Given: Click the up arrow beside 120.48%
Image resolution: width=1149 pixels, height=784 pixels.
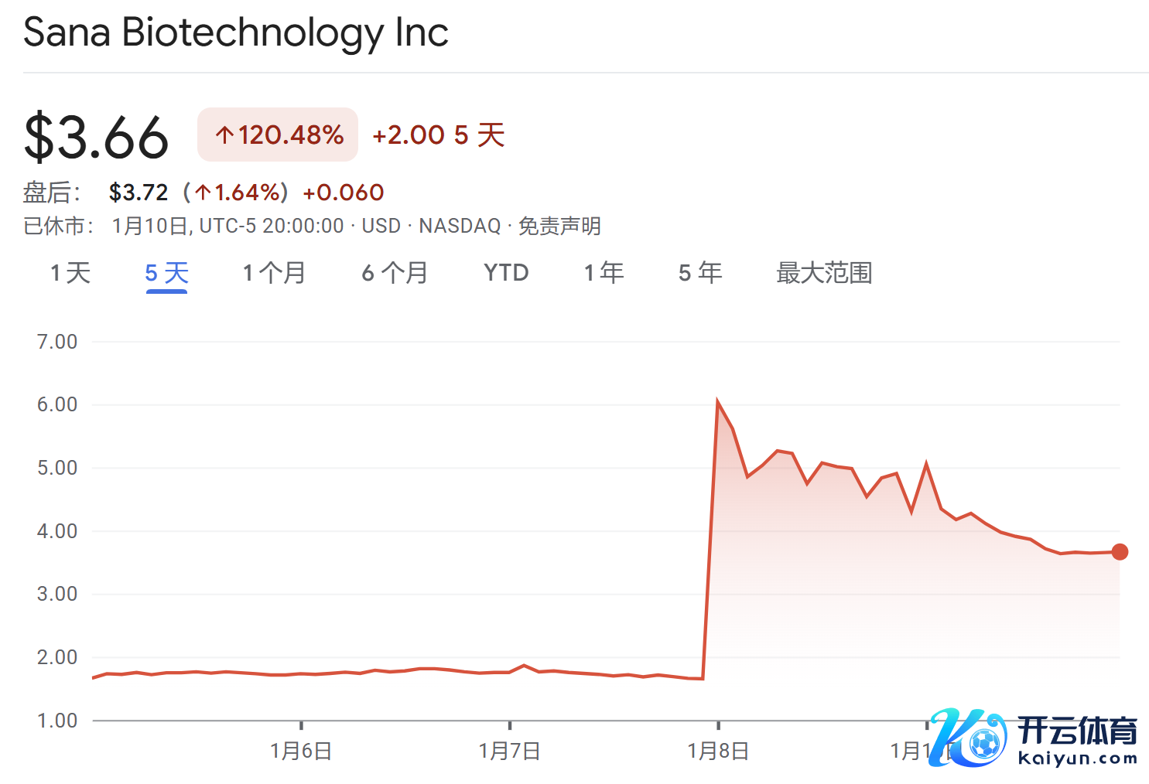Looking at the screenshot, I should (224, 136).
